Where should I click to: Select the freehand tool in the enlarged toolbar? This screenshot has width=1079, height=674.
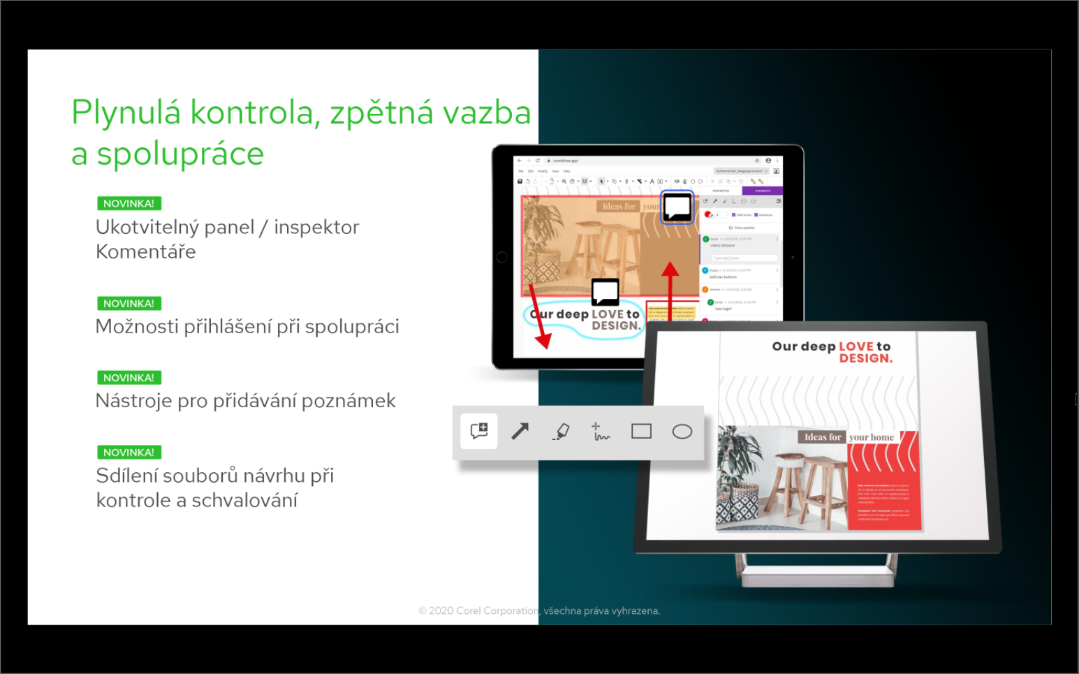click(601, 432)
